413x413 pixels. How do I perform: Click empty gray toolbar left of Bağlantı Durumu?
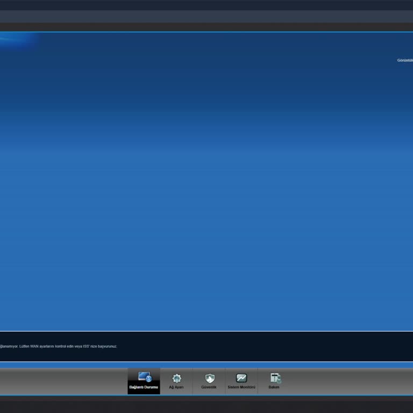[x=64, y=381]
